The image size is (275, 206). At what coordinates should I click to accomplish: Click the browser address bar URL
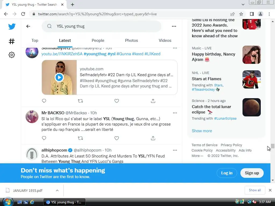click(97, 14)
